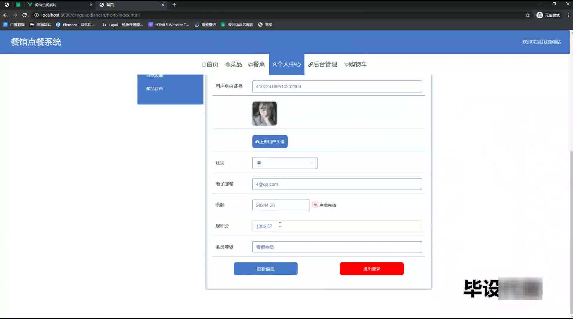The height and width of the screenshot is (319, 573).
Task: Click the red 退出登录 button
Action: pyautogui.click(x=372, y=269)
